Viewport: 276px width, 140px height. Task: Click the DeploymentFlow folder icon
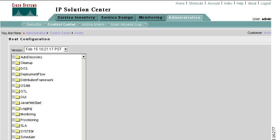click(17, 74)
